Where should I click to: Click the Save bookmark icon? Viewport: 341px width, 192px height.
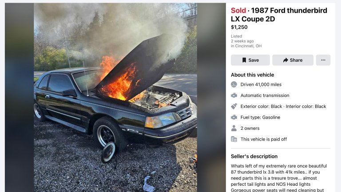(244, 60)
